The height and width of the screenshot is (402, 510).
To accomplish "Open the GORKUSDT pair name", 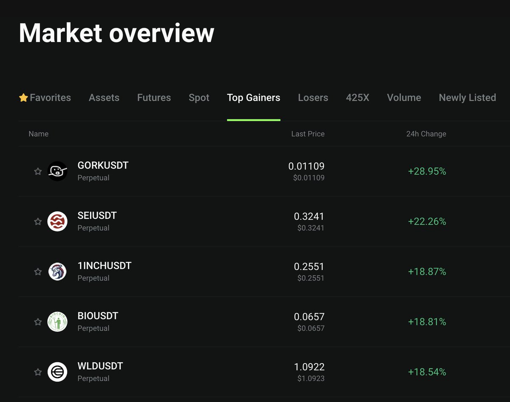I will click(103, 166).
